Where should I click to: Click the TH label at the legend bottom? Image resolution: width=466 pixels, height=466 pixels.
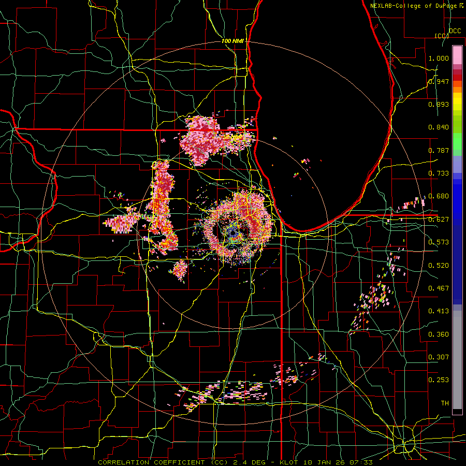coord(445,403)
